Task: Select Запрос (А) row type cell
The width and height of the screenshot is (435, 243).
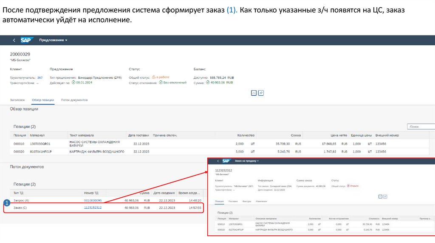Action: pyautogui.click(x=21, y=200)
